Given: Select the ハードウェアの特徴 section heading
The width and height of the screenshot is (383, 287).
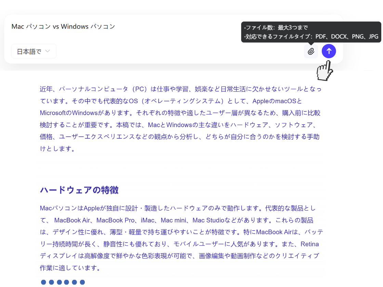Looking at the screenshot, I should (79, 190).
